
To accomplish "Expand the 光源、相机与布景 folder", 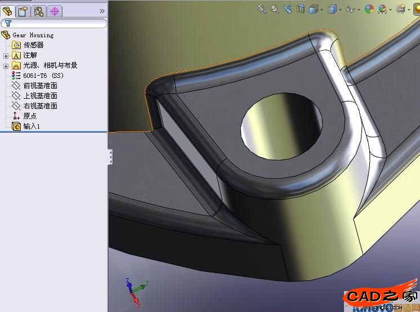I will pos(6,65).
